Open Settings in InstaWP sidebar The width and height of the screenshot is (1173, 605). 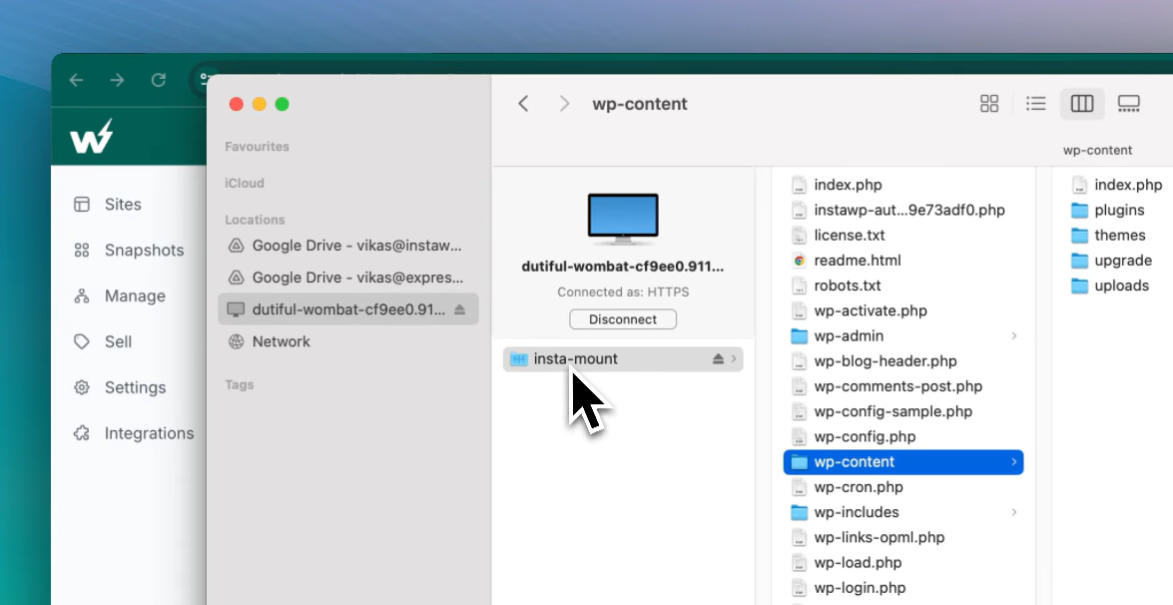click(x=120, y=387)
